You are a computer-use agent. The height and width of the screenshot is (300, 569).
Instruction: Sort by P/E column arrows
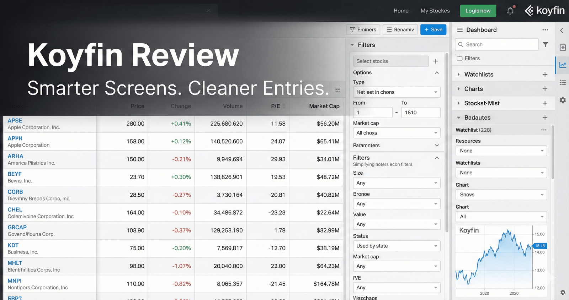pos(284,106)
